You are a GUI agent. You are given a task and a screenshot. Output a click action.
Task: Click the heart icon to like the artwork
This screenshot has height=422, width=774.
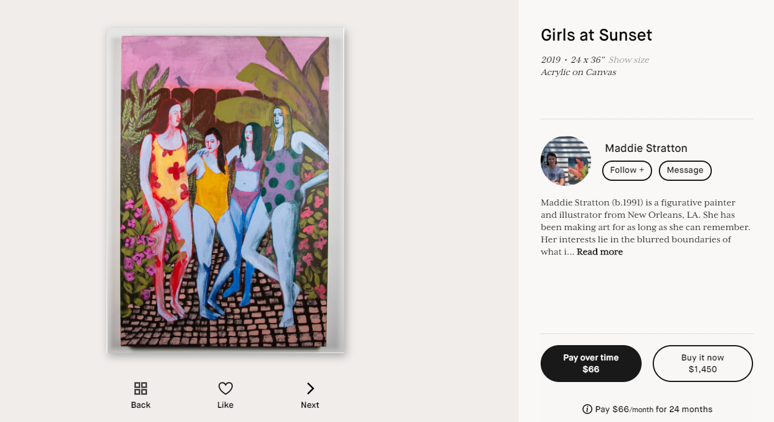point(225,387)
